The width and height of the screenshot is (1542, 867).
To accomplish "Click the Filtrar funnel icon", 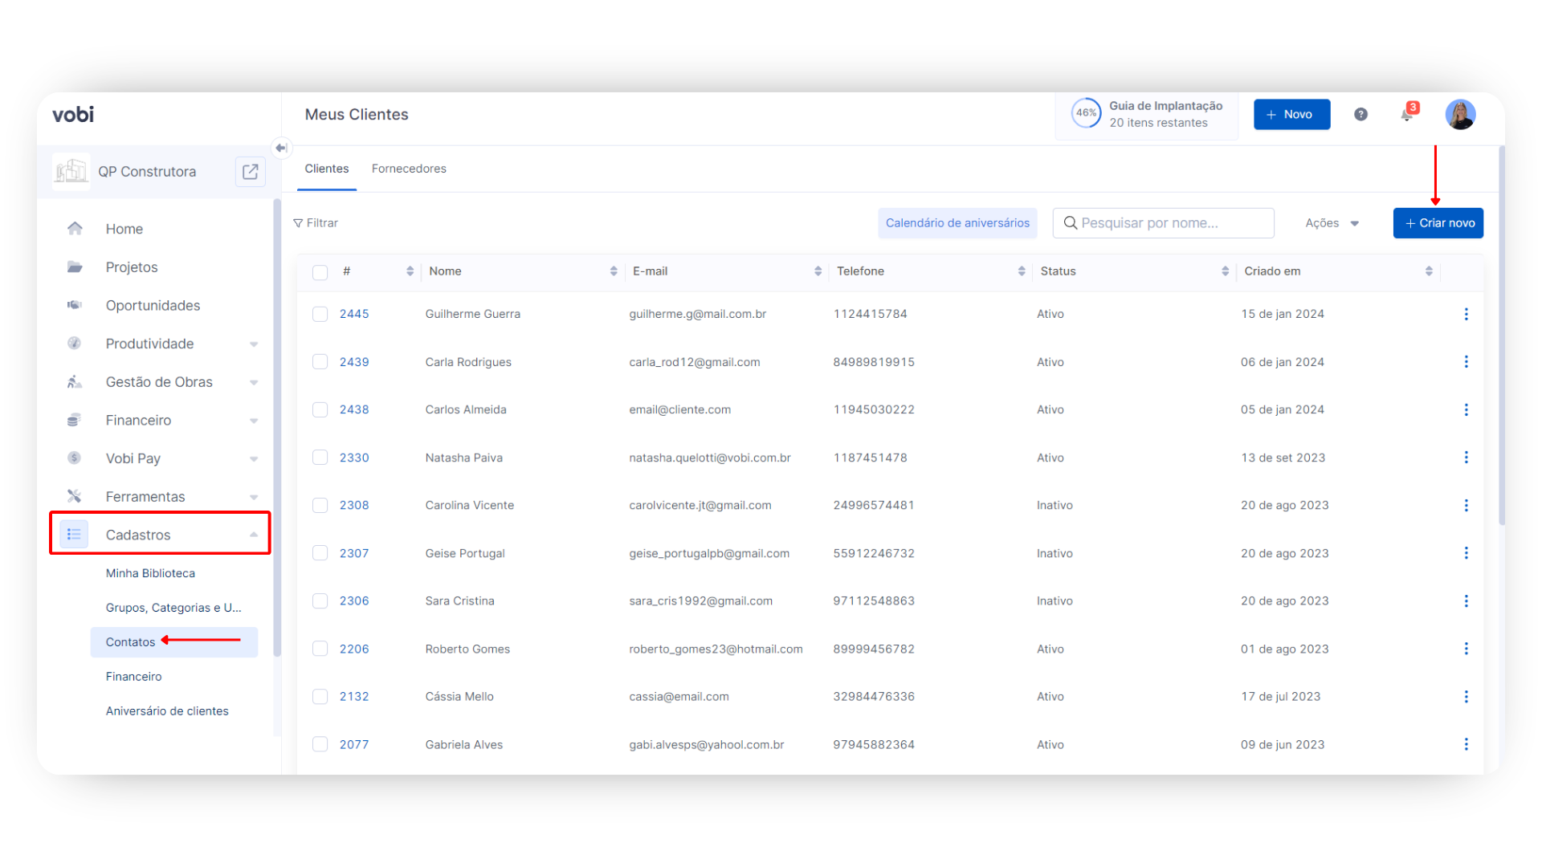I will (299, 223).
